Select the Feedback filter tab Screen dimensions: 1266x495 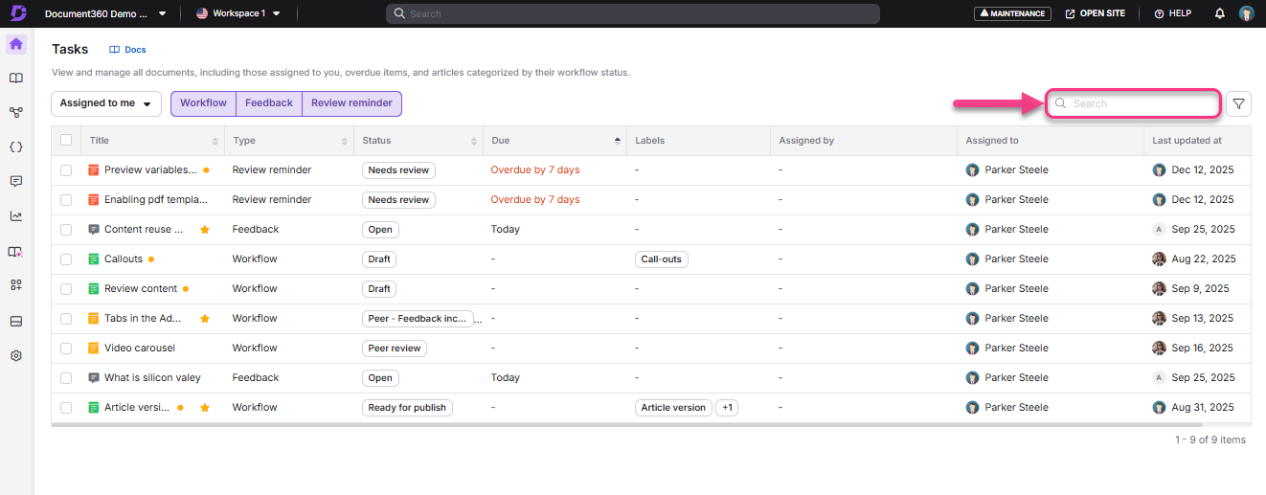269,103
